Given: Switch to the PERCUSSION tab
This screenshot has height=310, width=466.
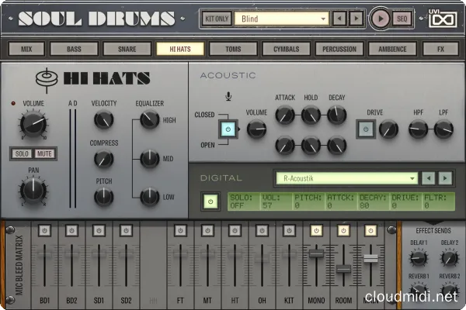Looking at the screenshot, I should 339,49.
